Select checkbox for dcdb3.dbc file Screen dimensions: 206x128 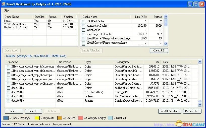click(x=9, y=88)
